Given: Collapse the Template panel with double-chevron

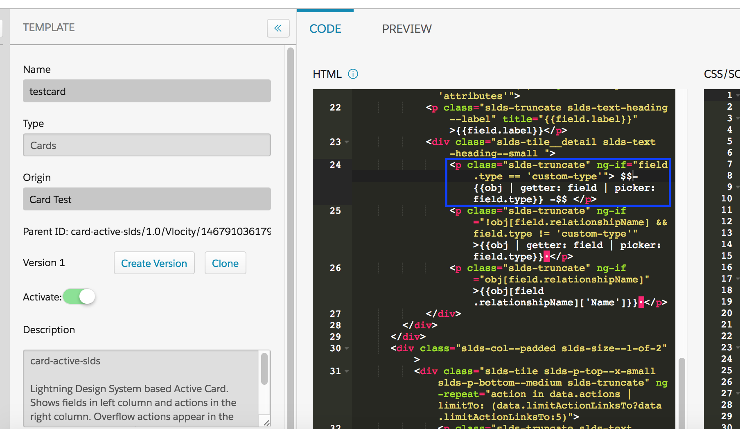Looking at the screenshot, I should [x=278, y=28].
